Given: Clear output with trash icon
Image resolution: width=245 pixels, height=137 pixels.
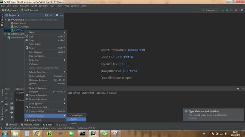Looking at the screenshot, I should tap(11, 117).
